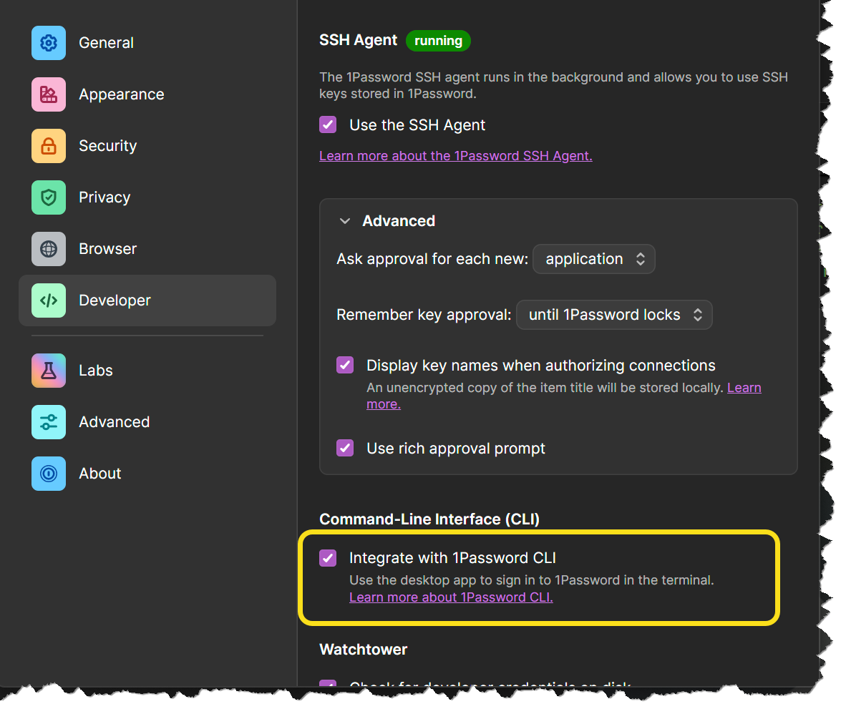Viewport: 841px width, 709px height.
Task: Open Ask approval for each new dropdown
Action: tap(594, 259)
